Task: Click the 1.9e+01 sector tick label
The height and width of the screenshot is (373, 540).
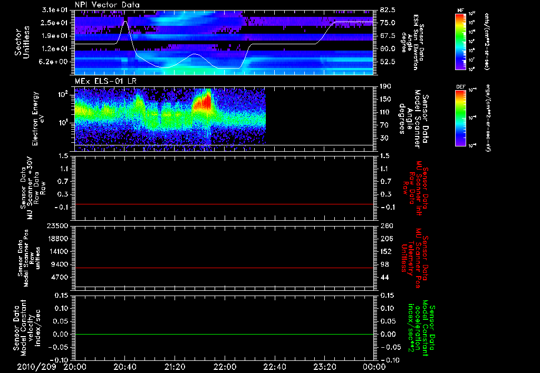Action: [55, 36]
